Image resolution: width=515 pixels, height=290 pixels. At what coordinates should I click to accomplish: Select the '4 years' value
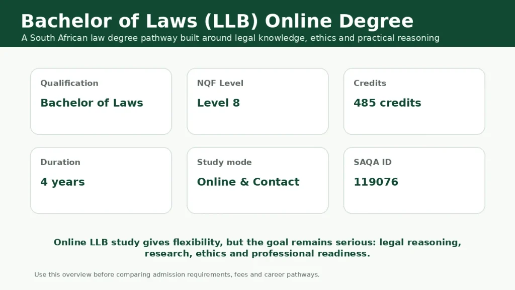click(x=62, y=182)
